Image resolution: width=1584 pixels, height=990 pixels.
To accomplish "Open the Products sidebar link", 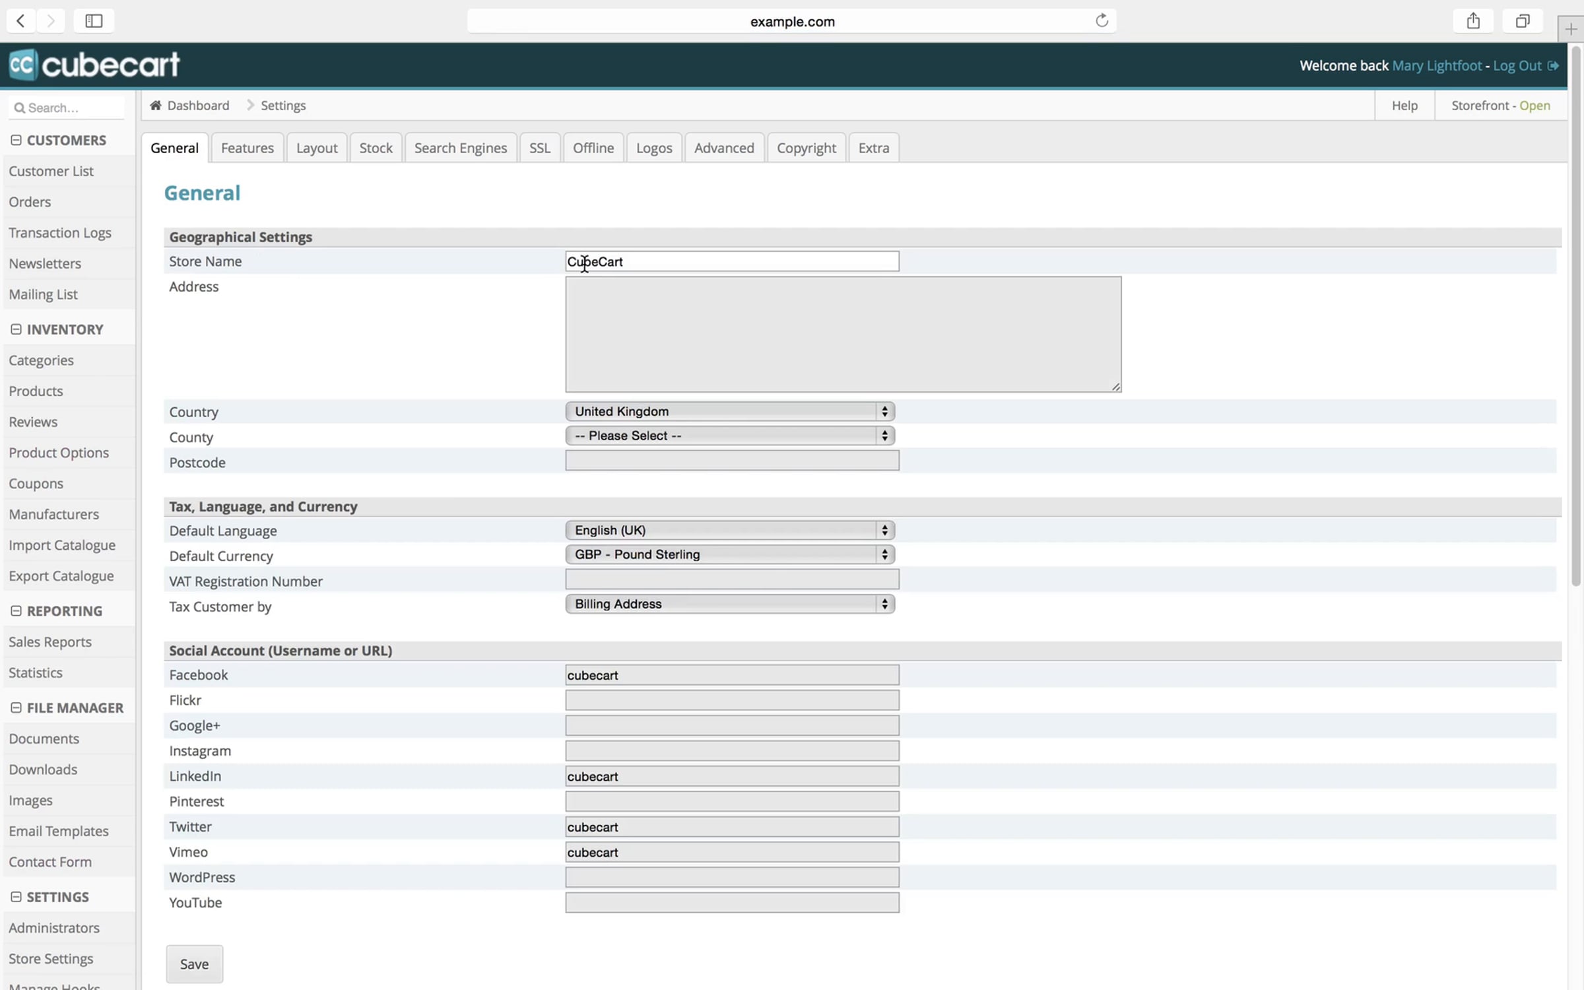I will click(x=36, y=391).
